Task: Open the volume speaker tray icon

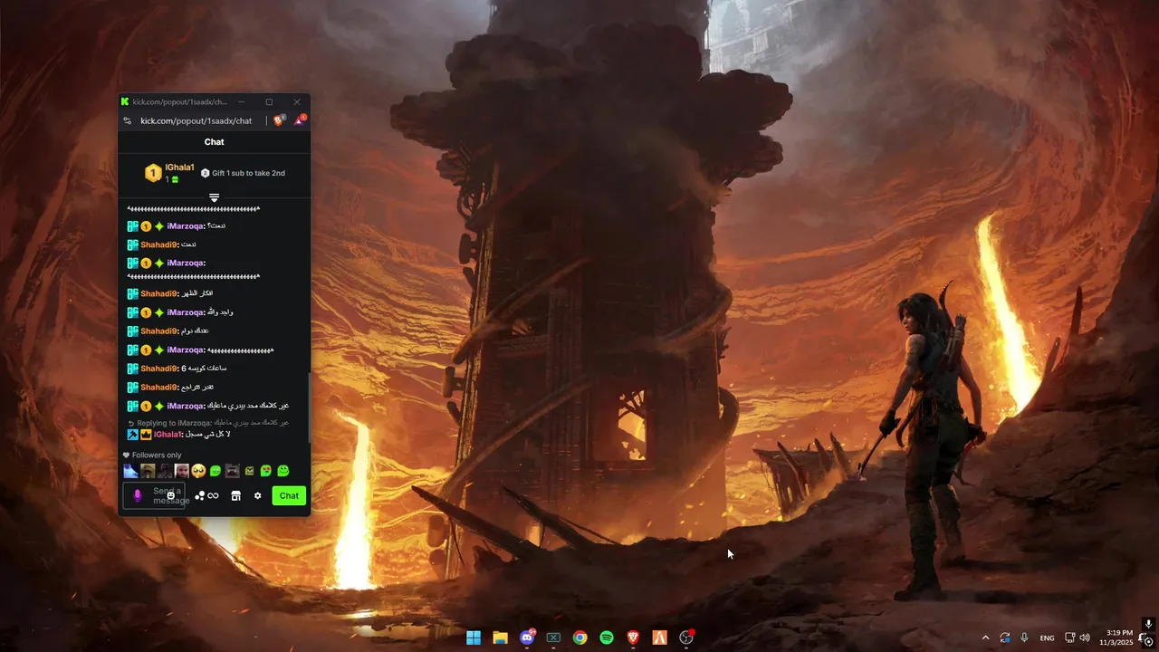Action: click(x=1085, y=638)
